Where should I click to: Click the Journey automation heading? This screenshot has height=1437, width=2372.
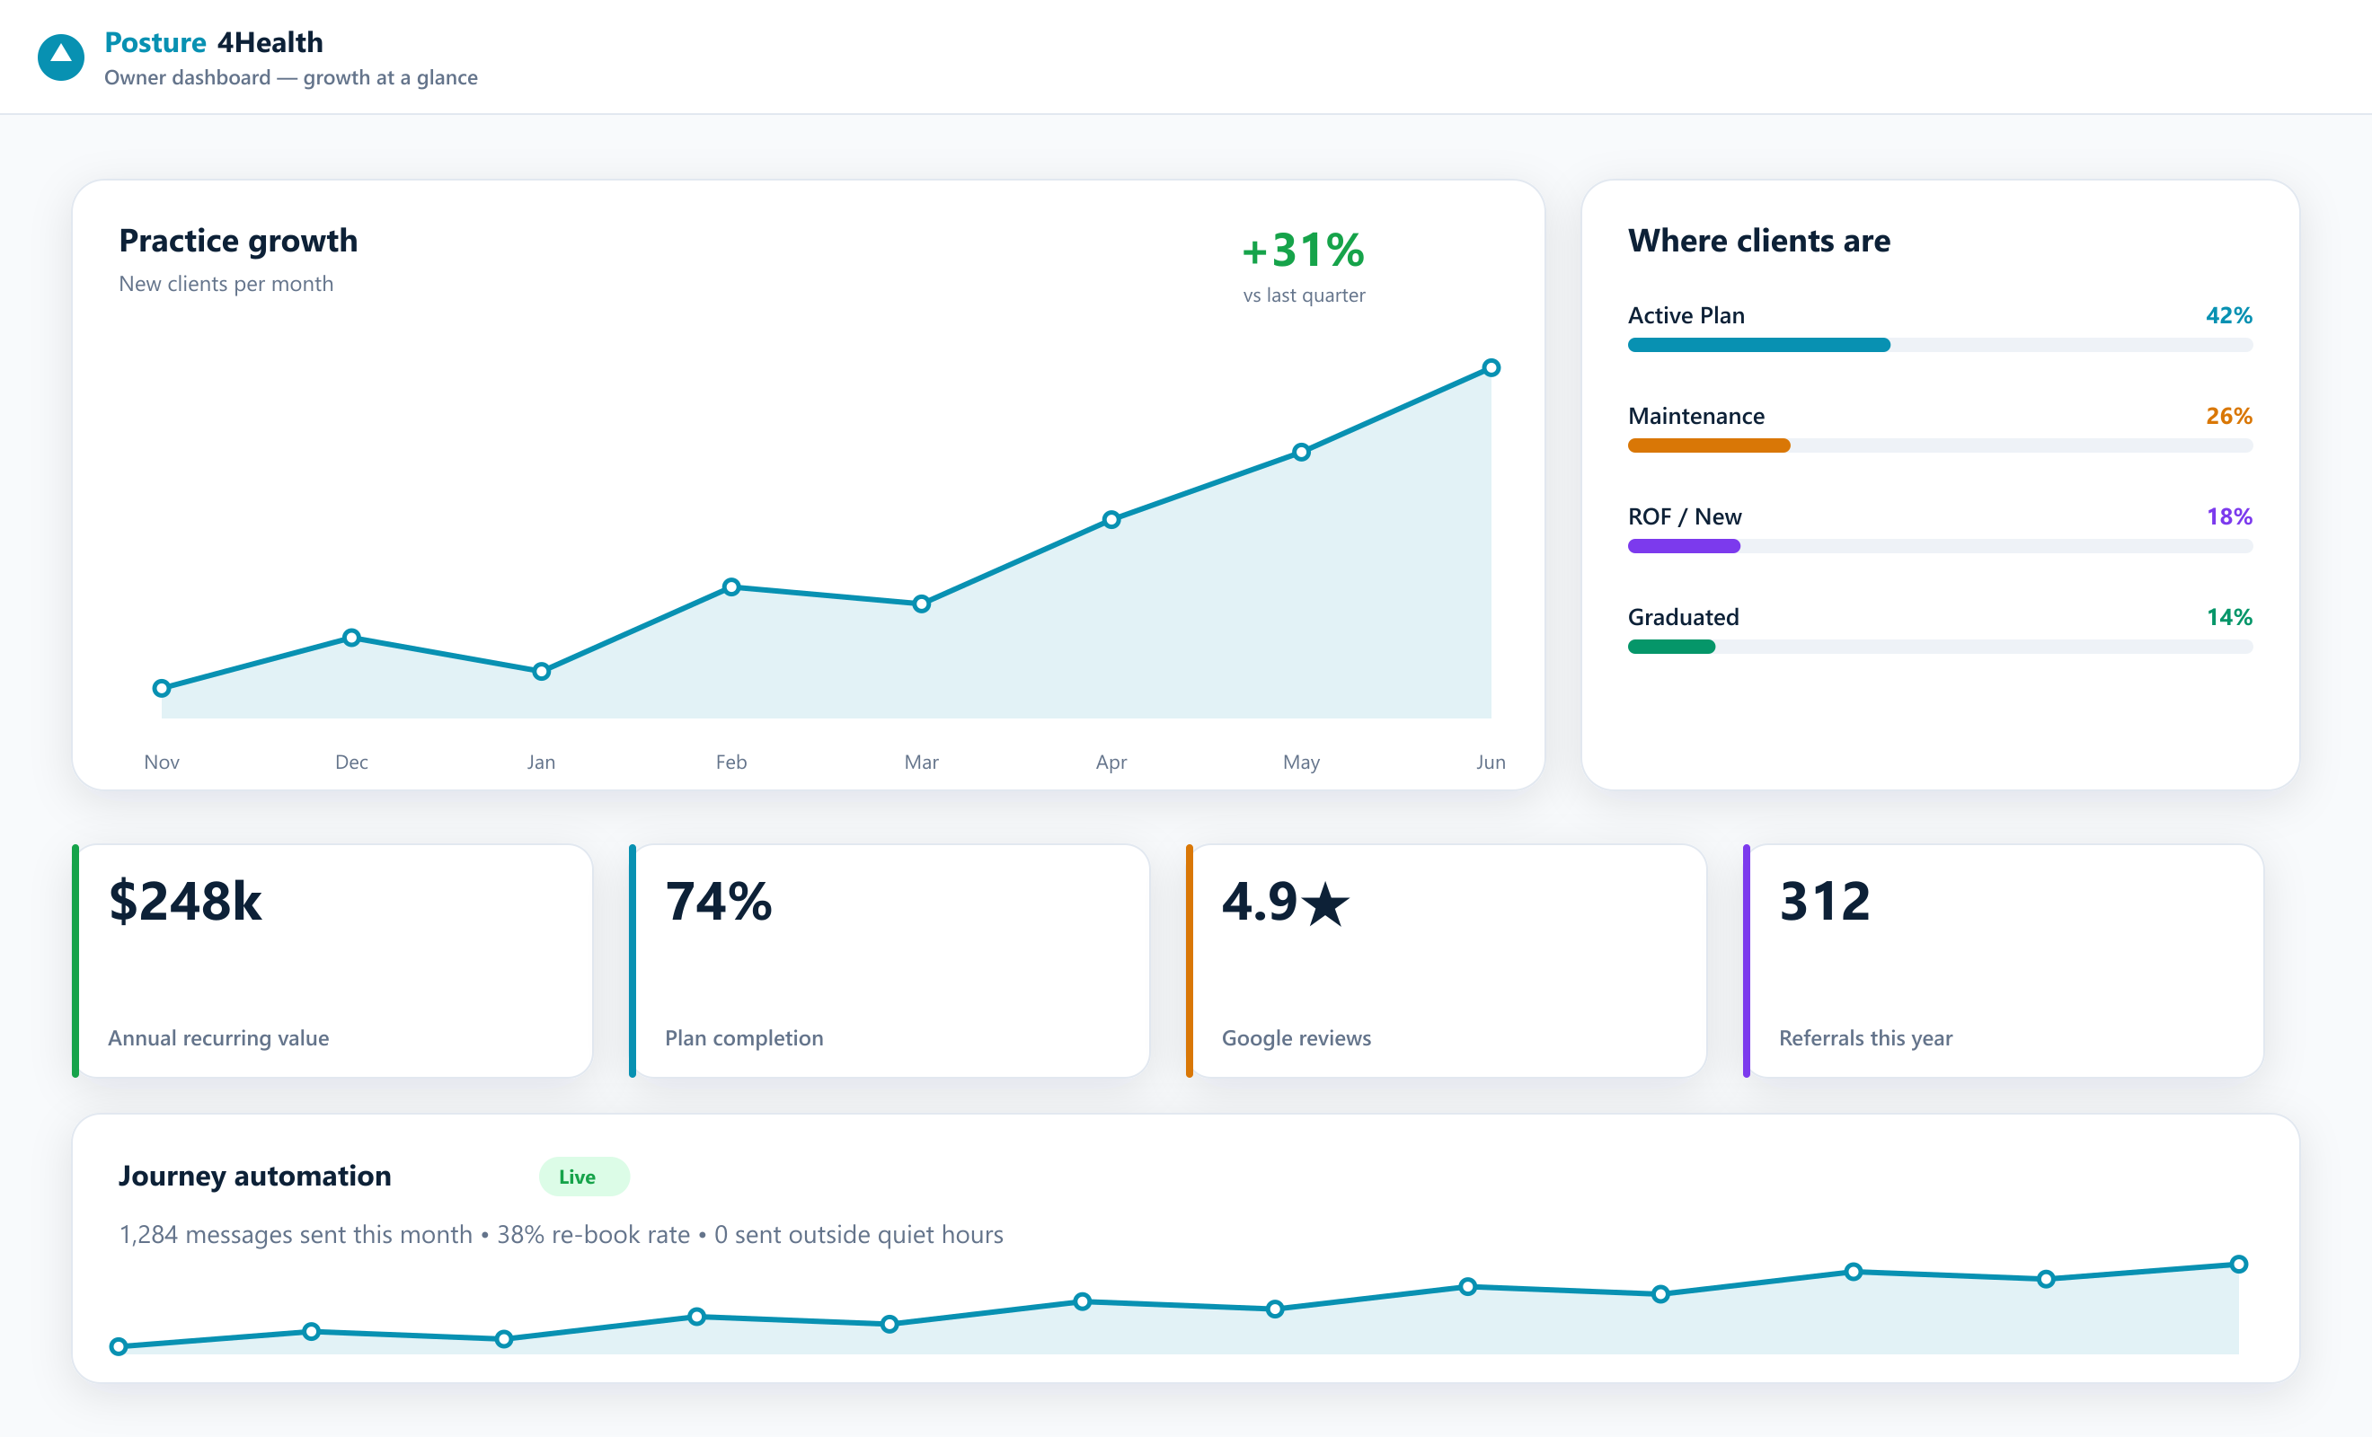click(255, 1177)
